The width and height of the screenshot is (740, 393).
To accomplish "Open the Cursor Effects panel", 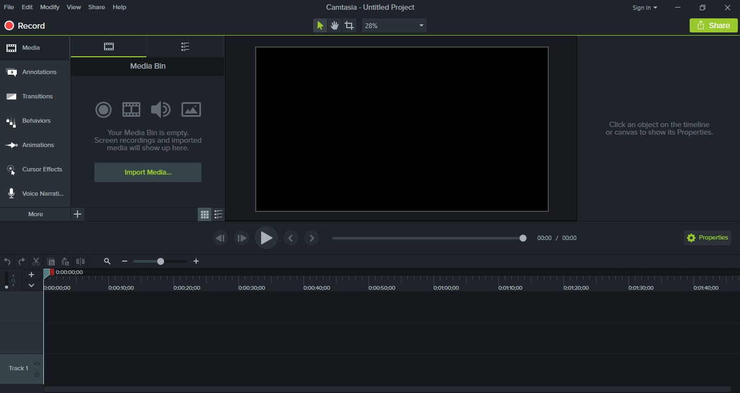I will [x=35, y=169].
